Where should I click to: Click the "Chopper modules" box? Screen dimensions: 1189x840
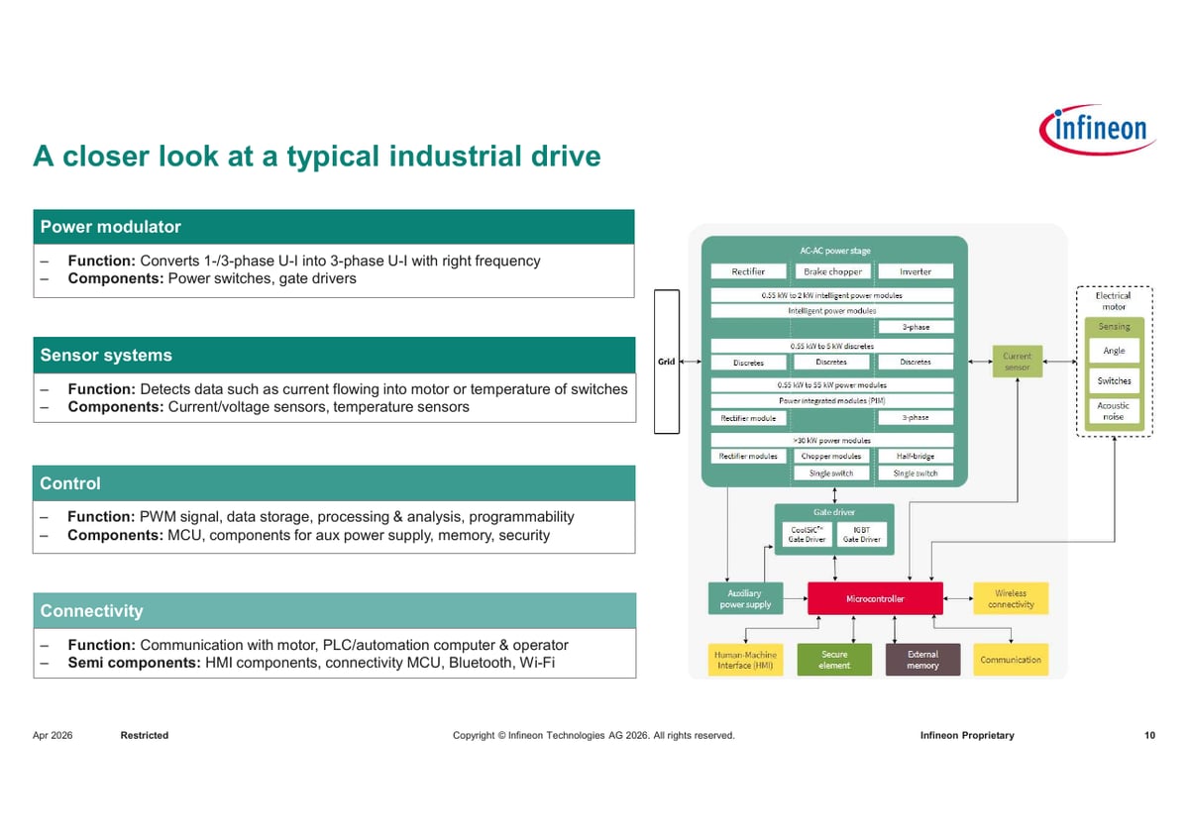[x=833, y=457]
